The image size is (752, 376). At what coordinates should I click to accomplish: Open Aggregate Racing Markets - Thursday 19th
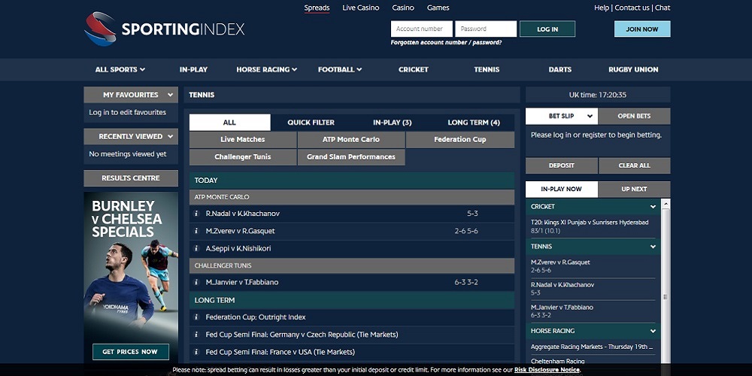click(x=592, y=347)
